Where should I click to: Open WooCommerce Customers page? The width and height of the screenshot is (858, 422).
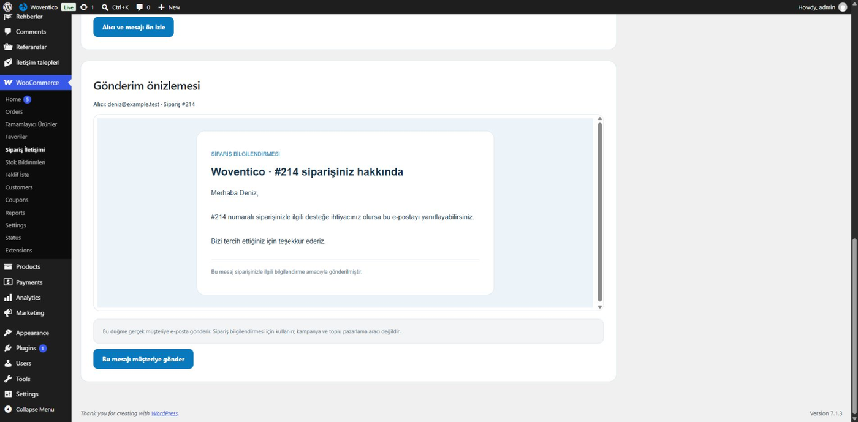(19, 187)
